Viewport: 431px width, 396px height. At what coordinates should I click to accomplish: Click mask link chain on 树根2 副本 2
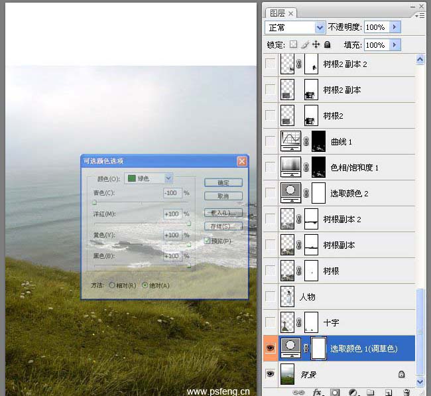pyautogui.click(x=299, y=64)
